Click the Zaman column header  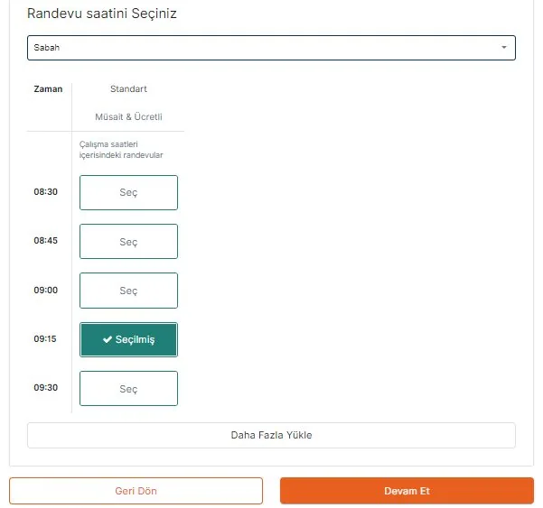48,89
